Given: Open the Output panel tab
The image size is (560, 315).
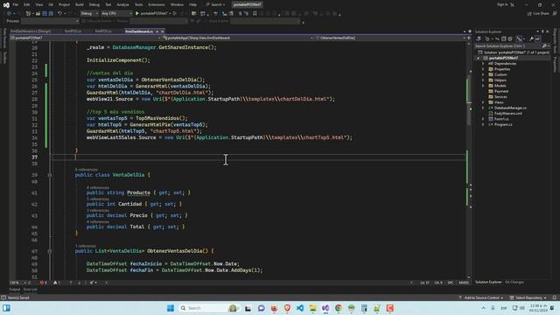Looking at the screenshot, I should click(x=15, y=290).
